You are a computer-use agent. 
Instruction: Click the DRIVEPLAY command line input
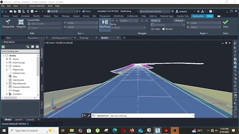143,116
